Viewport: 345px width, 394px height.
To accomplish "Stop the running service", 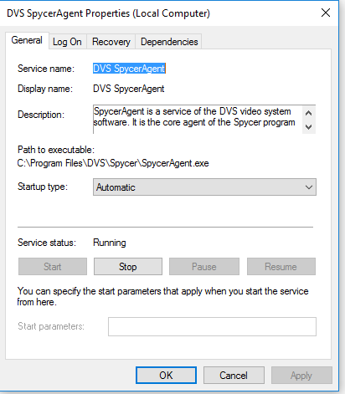I will [x=128, y=267].
